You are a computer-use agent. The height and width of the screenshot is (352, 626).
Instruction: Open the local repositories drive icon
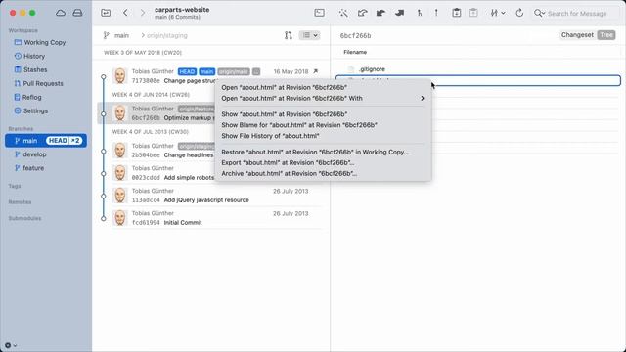[x=77, y=13]
